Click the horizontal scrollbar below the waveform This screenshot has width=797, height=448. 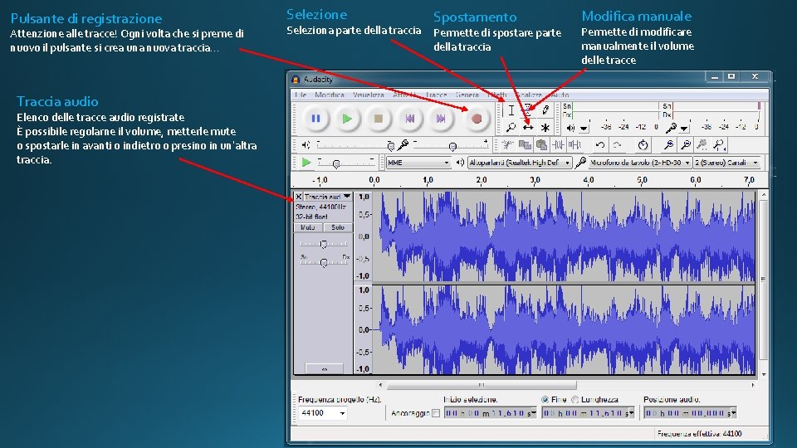tap(481, 385)
